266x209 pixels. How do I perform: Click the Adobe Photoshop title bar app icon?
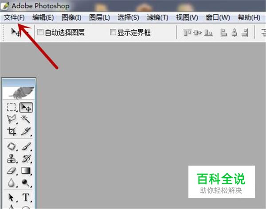point(5,6)
